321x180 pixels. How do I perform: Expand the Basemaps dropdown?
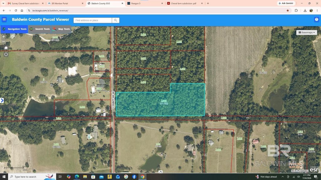coord(307,32)
